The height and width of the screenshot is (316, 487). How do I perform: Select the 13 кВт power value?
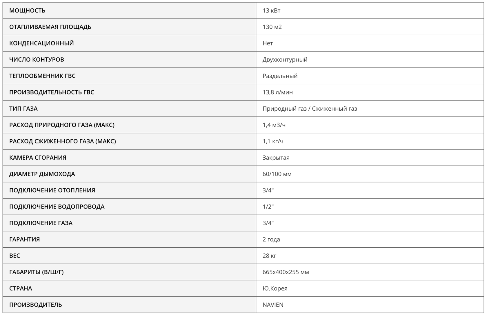[271, 11]
